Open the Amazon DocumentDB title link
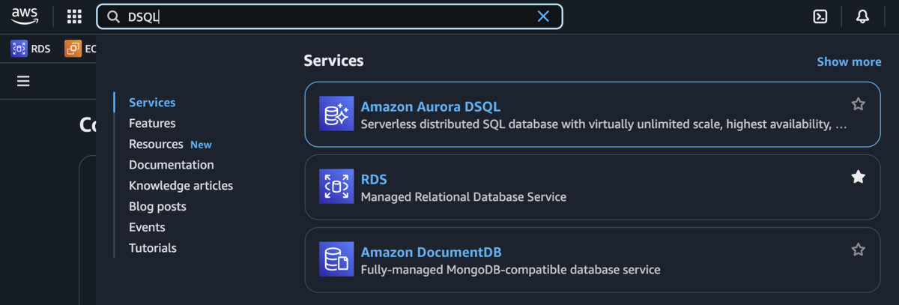The image size is (899, 305). click(x=431, y=252)
